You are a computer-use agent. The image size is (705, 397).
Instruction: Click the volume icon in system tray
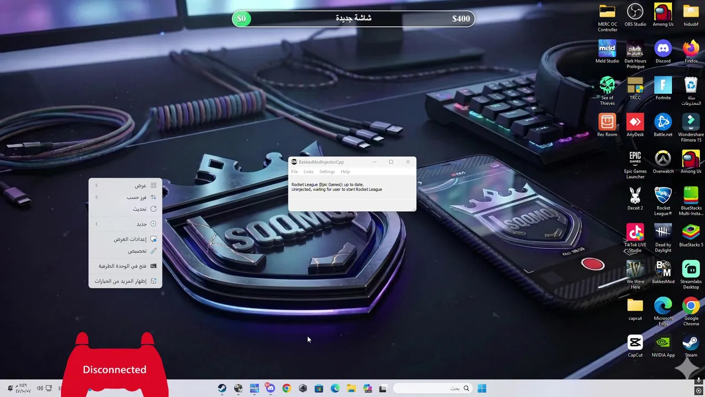click(x=40, y=388)
